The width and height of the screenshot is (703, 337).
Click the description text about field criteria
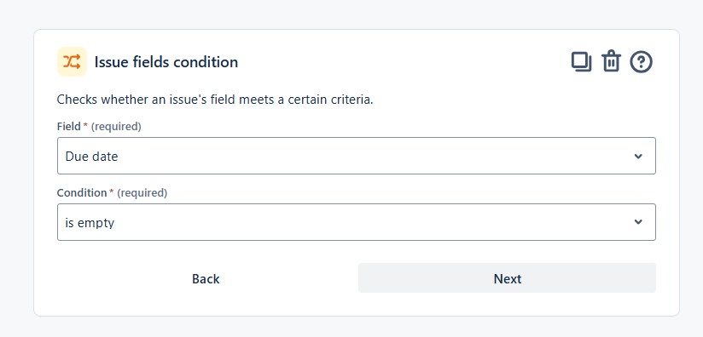tap(215, 100)
